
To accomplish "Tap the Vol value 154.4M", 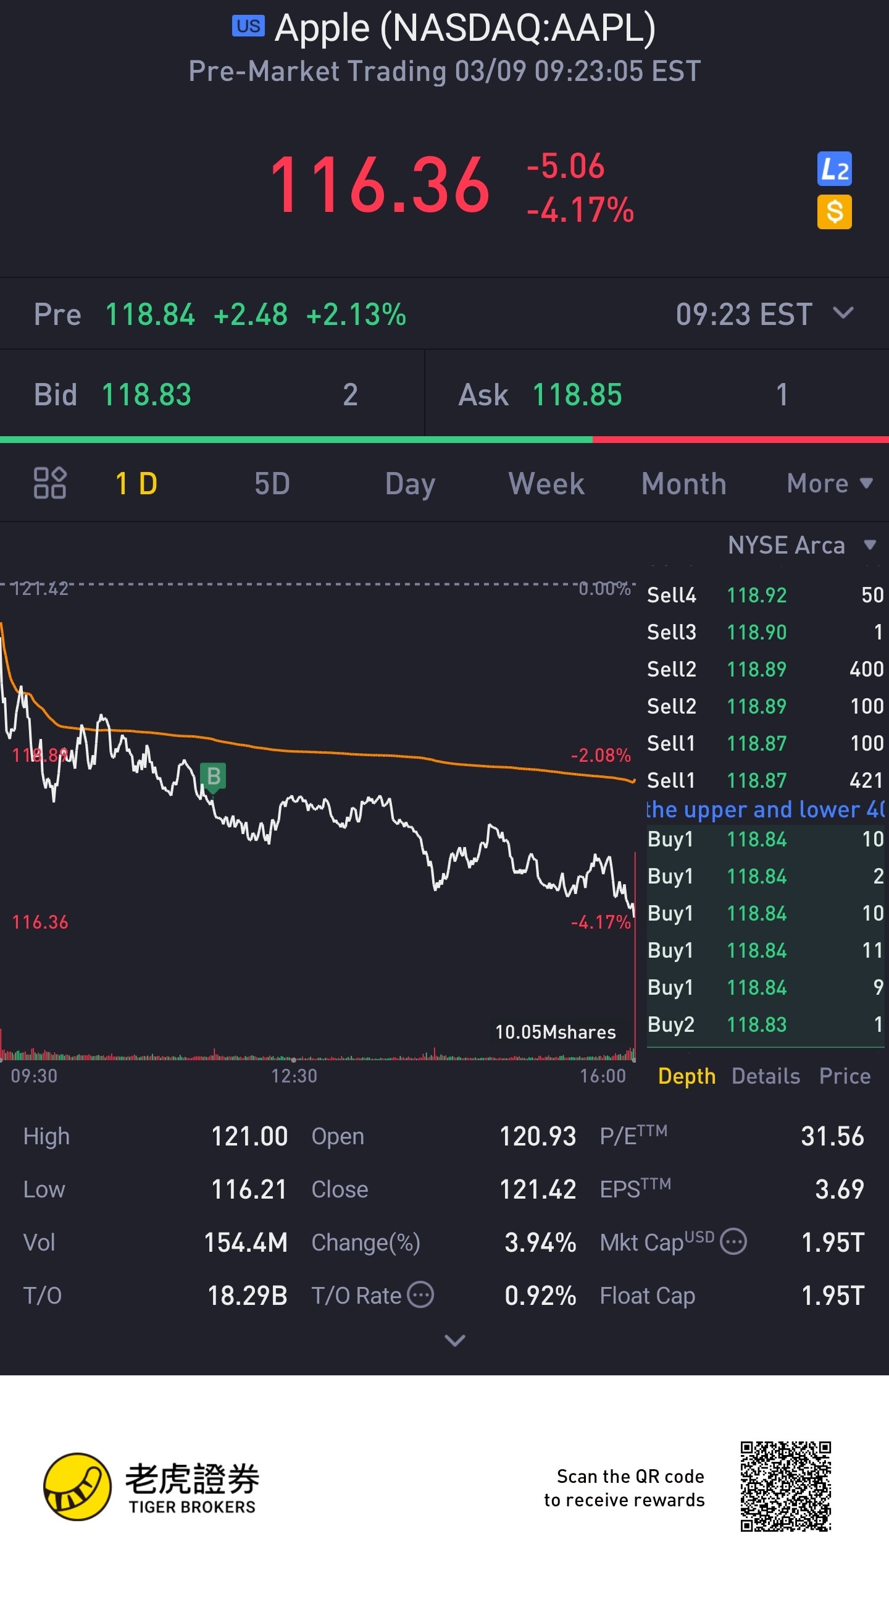I will coord(246,1242).
